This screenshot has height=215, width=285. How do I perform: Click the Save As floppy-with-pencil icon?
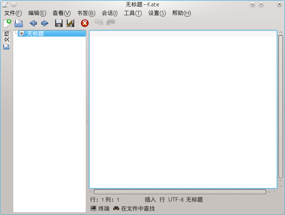[x=70, y=23]
